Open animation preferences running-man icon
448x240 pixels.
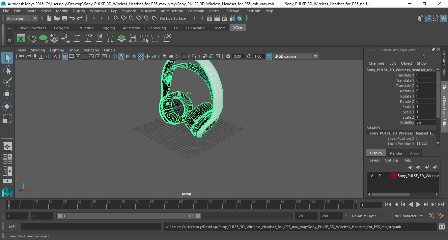(441, 216)
